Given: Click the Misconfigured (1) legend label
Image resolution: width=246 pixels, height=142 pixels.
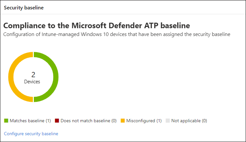Looking at the screenshot, I should (144, 121).
